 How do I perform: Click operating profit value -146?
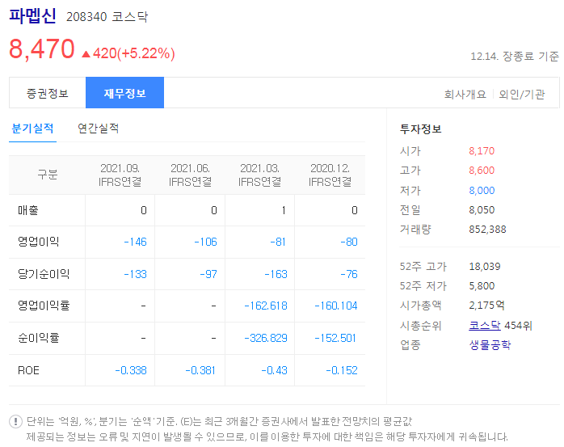(135, 242)
